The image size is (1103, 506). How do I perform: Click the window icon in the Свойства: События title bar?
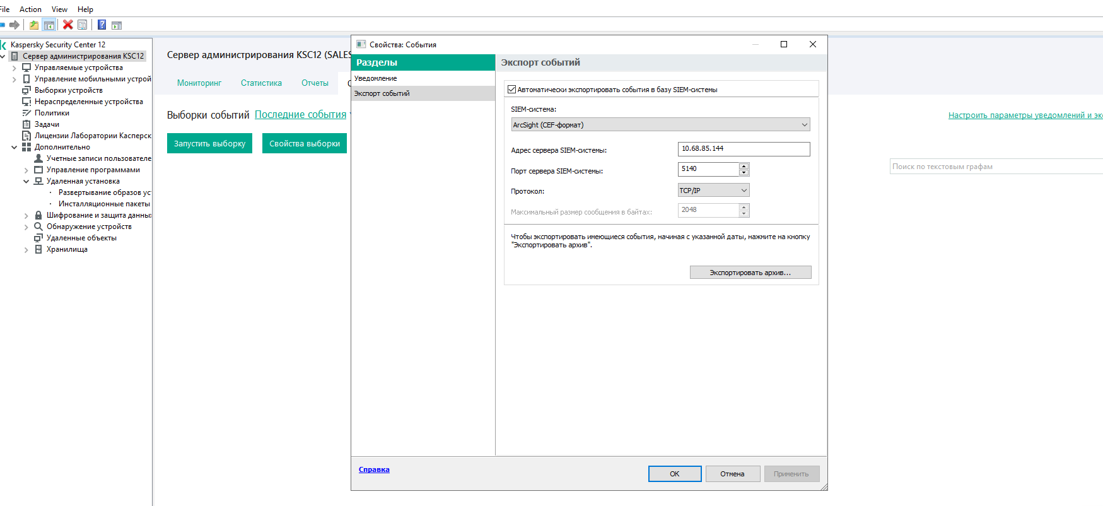pos(361,44)
